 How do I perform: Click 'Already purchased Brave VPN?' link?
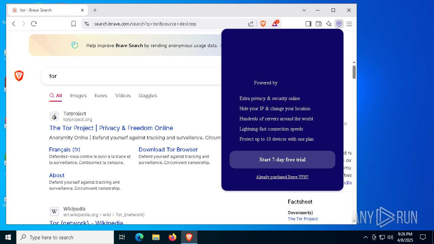[x=282, y=177]
